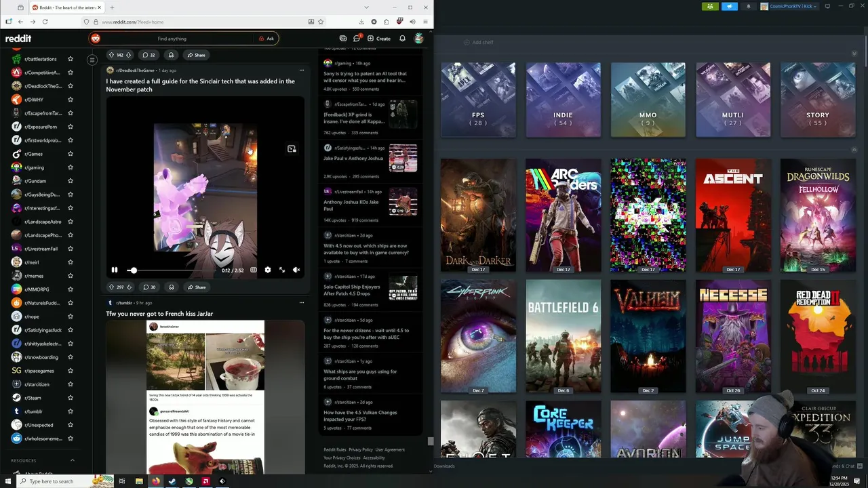
Task: Open overflow menu of r/DeadlockTheGame post
Action: tap(302, 70)
